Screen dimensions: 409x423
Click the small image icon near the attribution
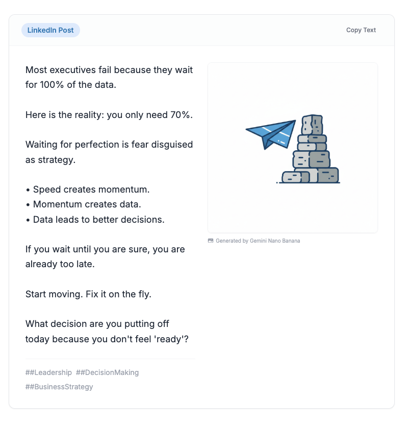coord(211,241)
